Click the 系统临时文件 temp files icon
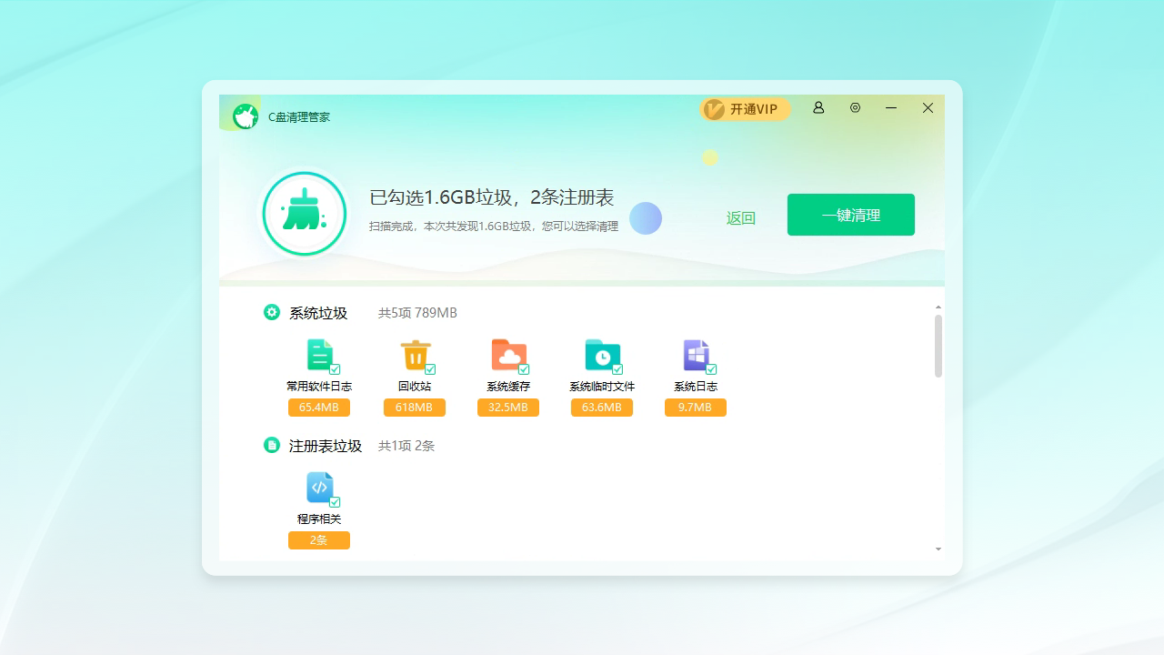The width and height of the screenshot is (1164, 655). coord(601,355)
